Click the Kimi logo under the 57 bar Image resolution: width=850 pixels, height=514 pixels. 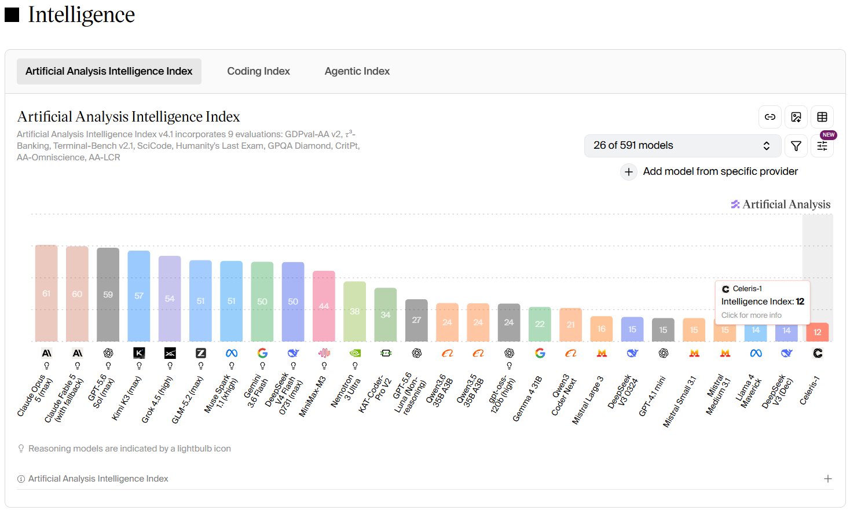(139, 353)
